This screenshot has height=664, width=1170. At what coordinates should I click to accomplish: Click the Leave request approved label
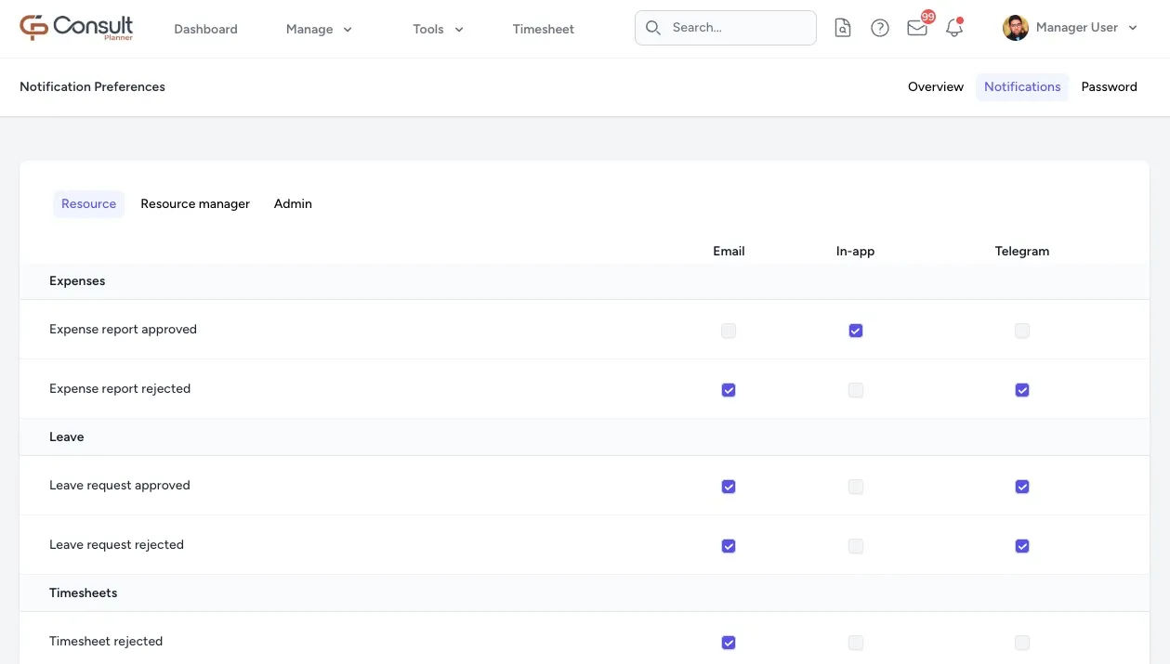coord(120,486)
